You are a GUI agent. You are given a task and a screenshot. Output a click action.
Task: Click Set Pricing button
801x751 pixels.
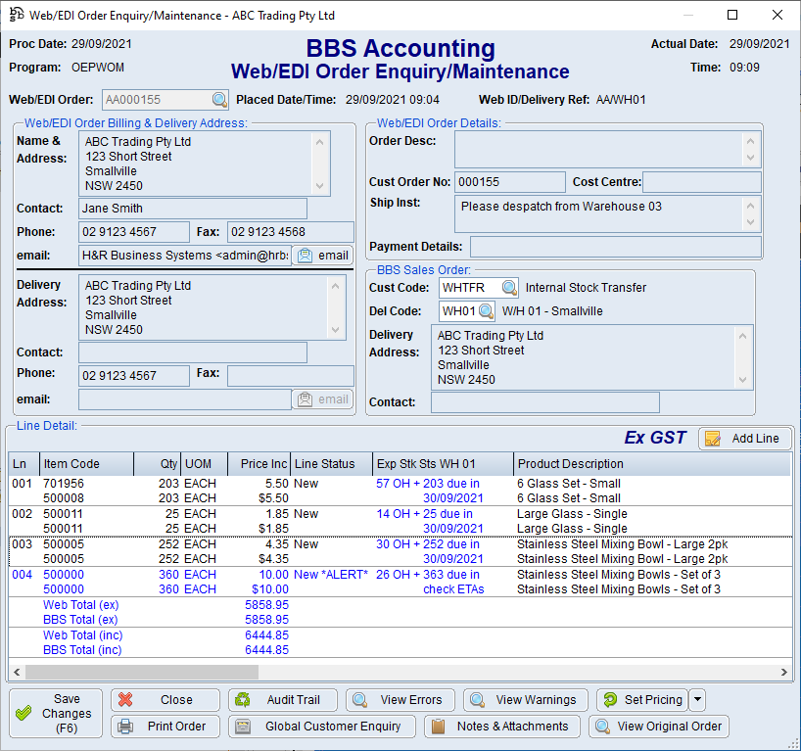[641, 700]
